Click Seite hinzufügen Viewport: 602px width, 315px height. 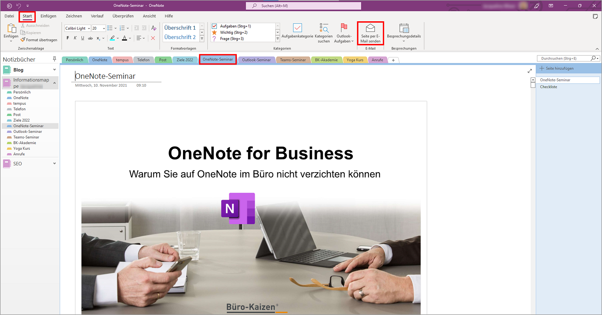click(556, 68)
